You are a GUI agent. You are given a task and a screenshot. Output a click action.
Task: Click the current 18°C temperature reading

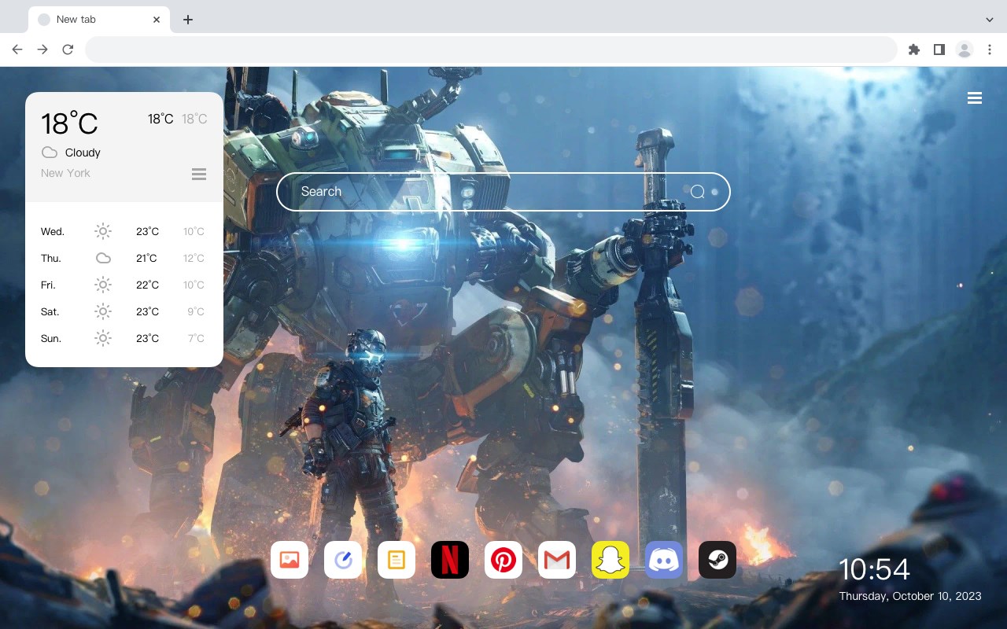click(x=69, y=123)
